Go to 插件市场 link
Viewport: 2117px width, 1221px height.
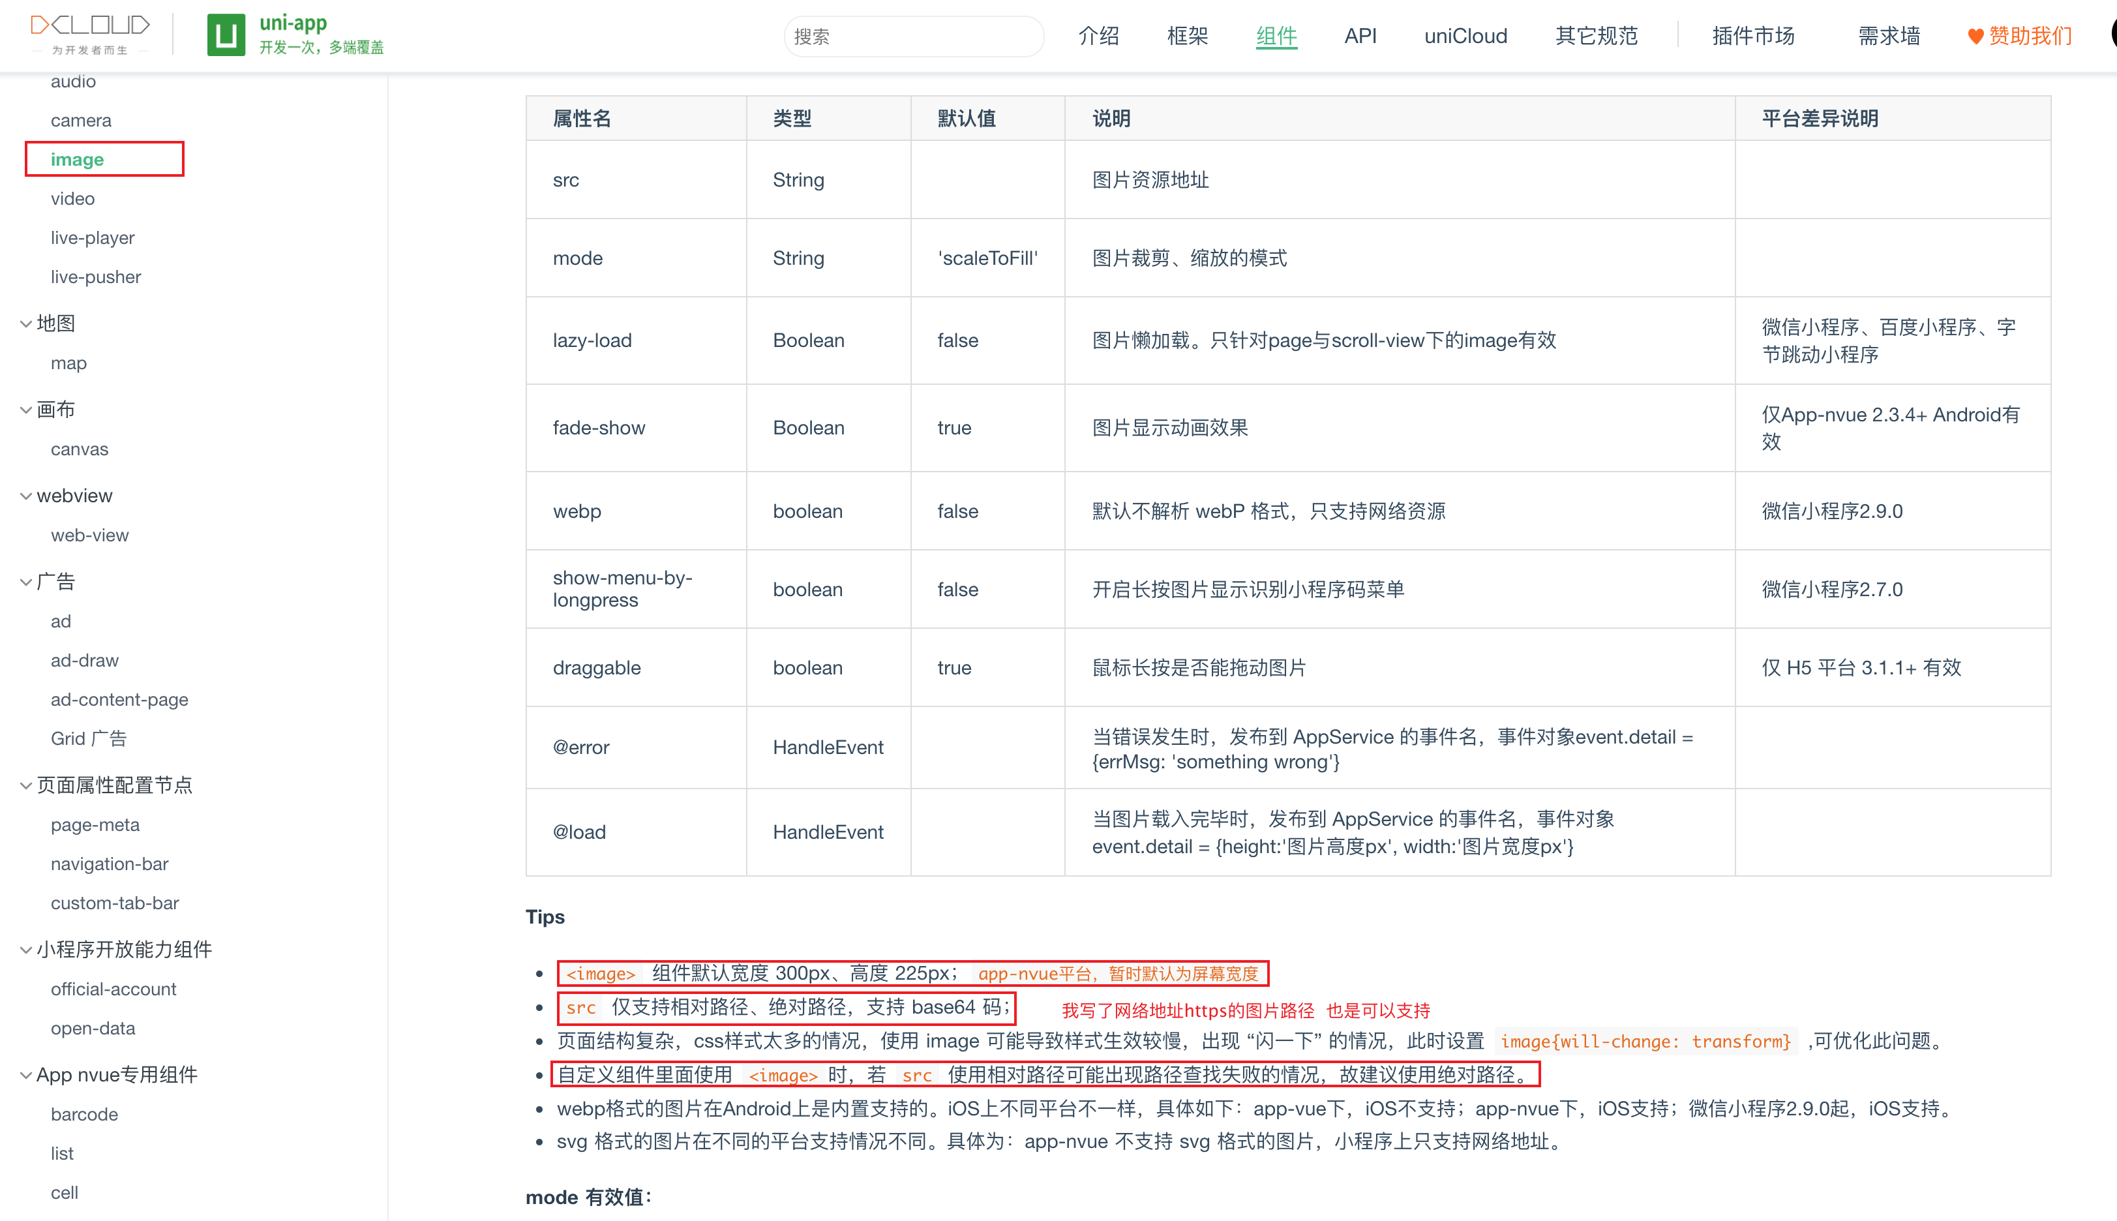(1753, 36)
